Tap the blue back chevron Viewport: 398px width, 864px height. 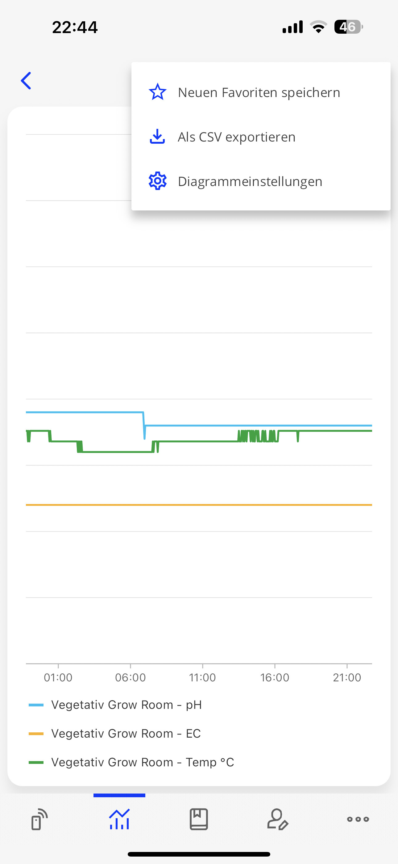tap(26, 81)
